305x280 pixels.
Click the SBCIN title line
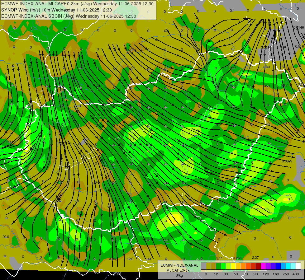[x=69, y=16]
